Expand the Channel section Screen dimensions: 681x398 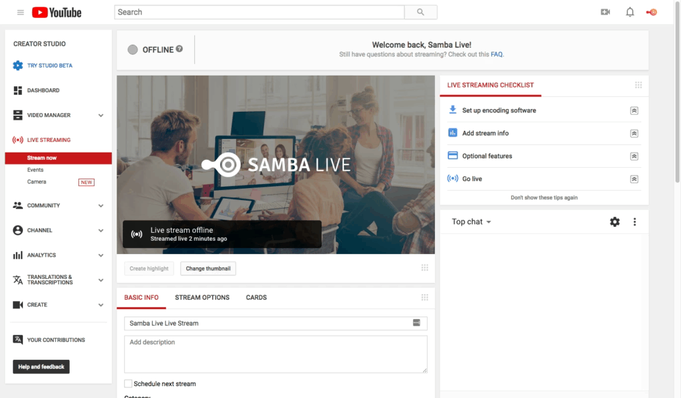(x=101, y=231)
